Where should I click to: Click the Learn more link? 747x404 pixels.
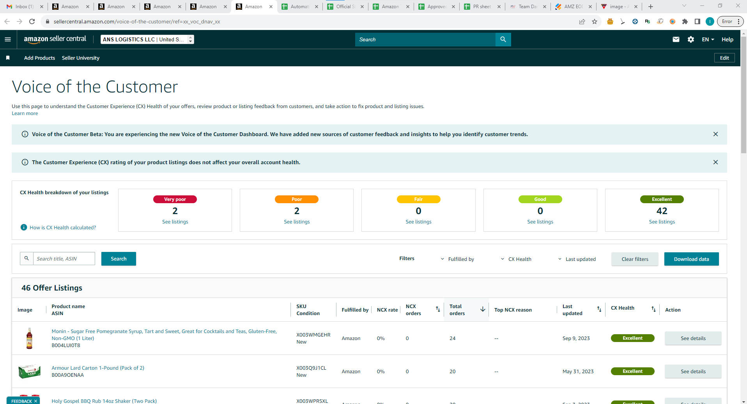tap(25, 113)
